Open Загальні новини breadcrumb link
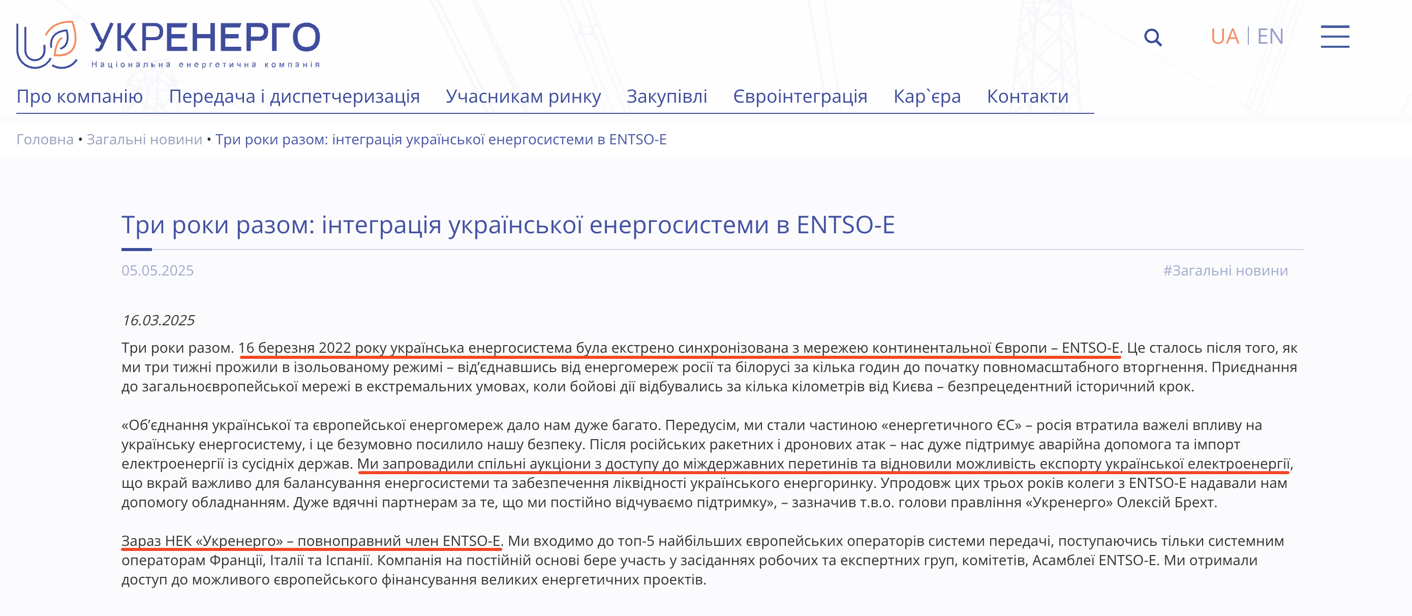 click(x=144, y=140)
